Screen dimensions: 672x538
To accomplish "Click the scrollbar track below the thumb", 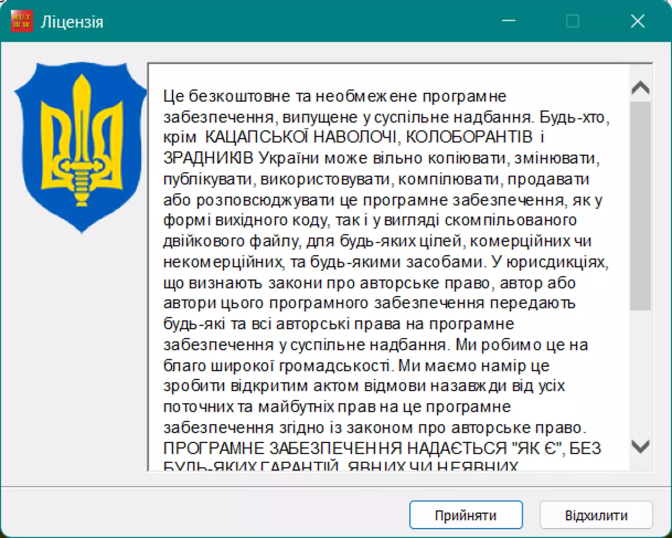I will [640, 374].
